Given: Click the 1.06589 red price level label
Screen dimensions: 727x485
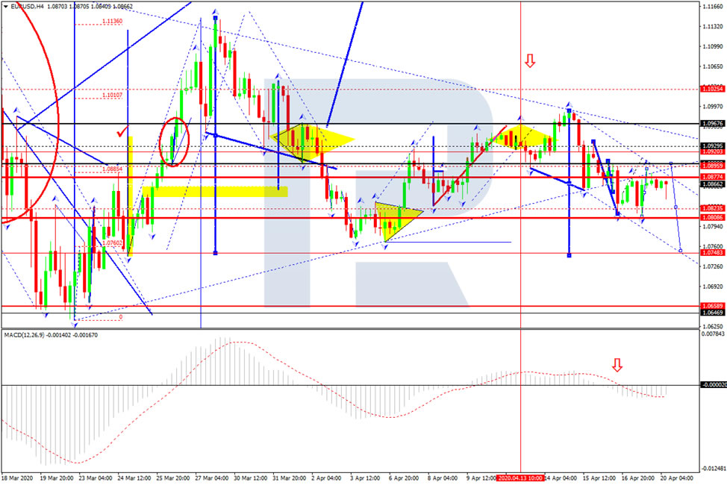Looking at the screenshot, I should pos(713,306).
